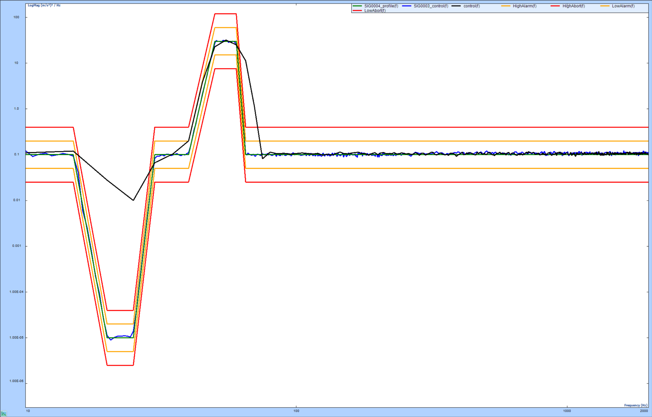Click orange line swatch beside LowAlarm(f)

pos(605,6)
